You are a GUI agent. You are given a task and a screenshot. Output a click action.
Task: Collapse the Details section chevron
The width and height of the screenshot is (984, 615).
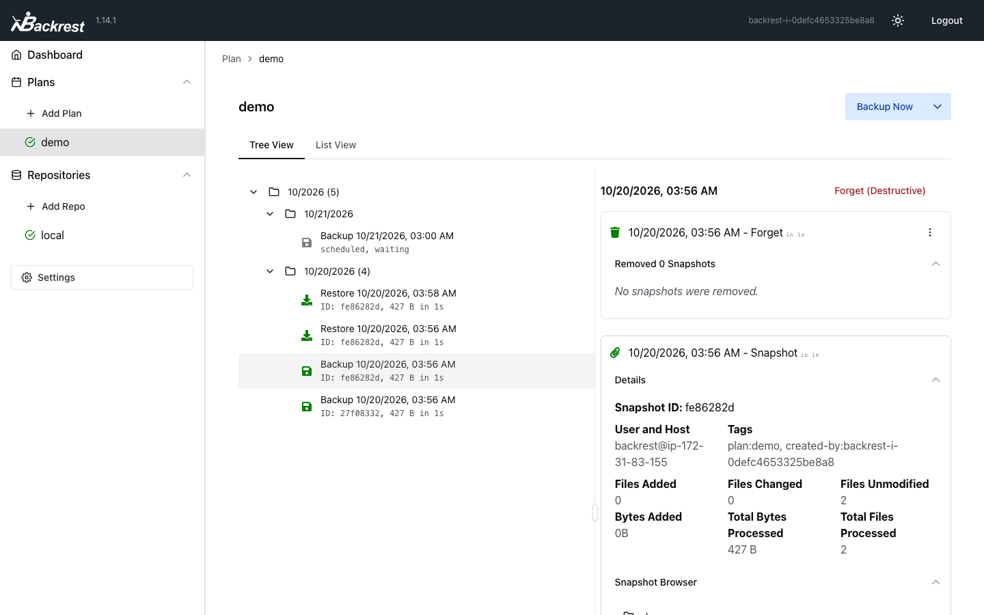[x=935, y=380]
